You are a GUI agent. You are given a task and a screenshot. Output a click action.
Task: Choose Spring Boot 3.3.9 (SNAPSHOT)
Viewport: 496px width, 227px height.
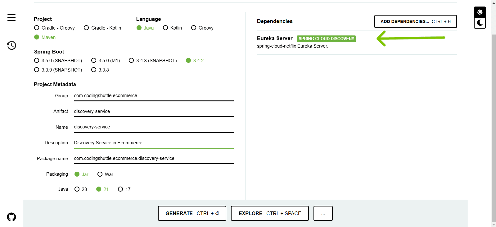[58, 70]
